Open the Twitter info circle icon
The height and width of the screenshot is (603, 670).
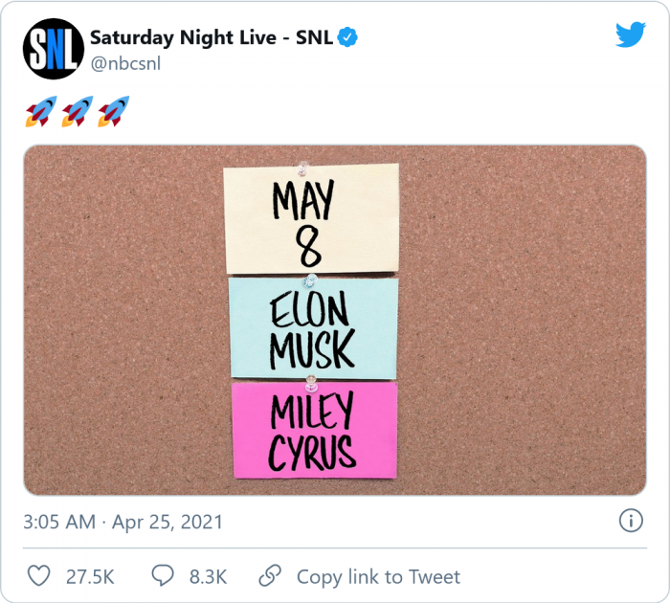pyautogui.click(x=630, y=521)
